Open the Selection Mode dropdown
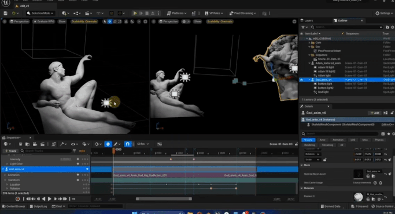This screenshot has width=395, height=214. tap(40, 13)
